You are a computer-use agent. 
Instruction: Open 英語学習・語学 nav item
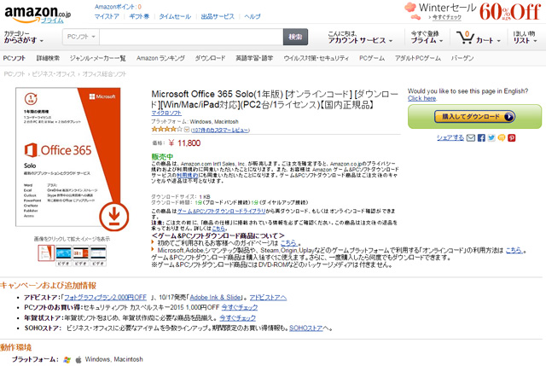click(x=254, y=58)
